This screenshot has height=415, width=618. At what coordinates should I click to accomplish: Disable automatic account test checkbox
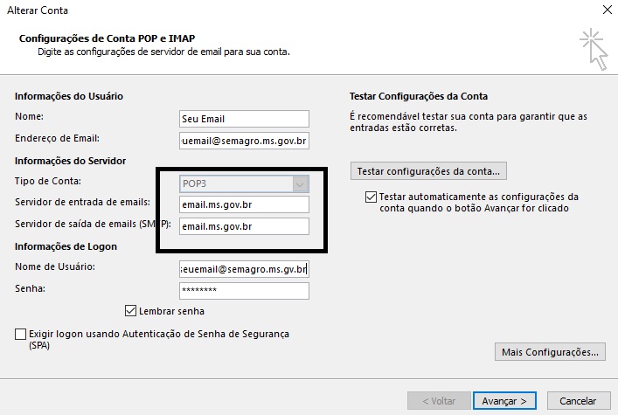[371, 197]
